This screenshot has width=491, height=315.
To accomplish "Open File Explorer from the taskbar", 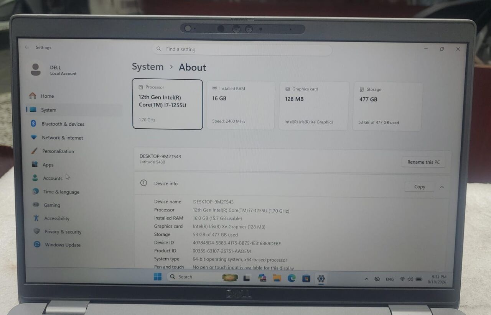I will 277,278.
